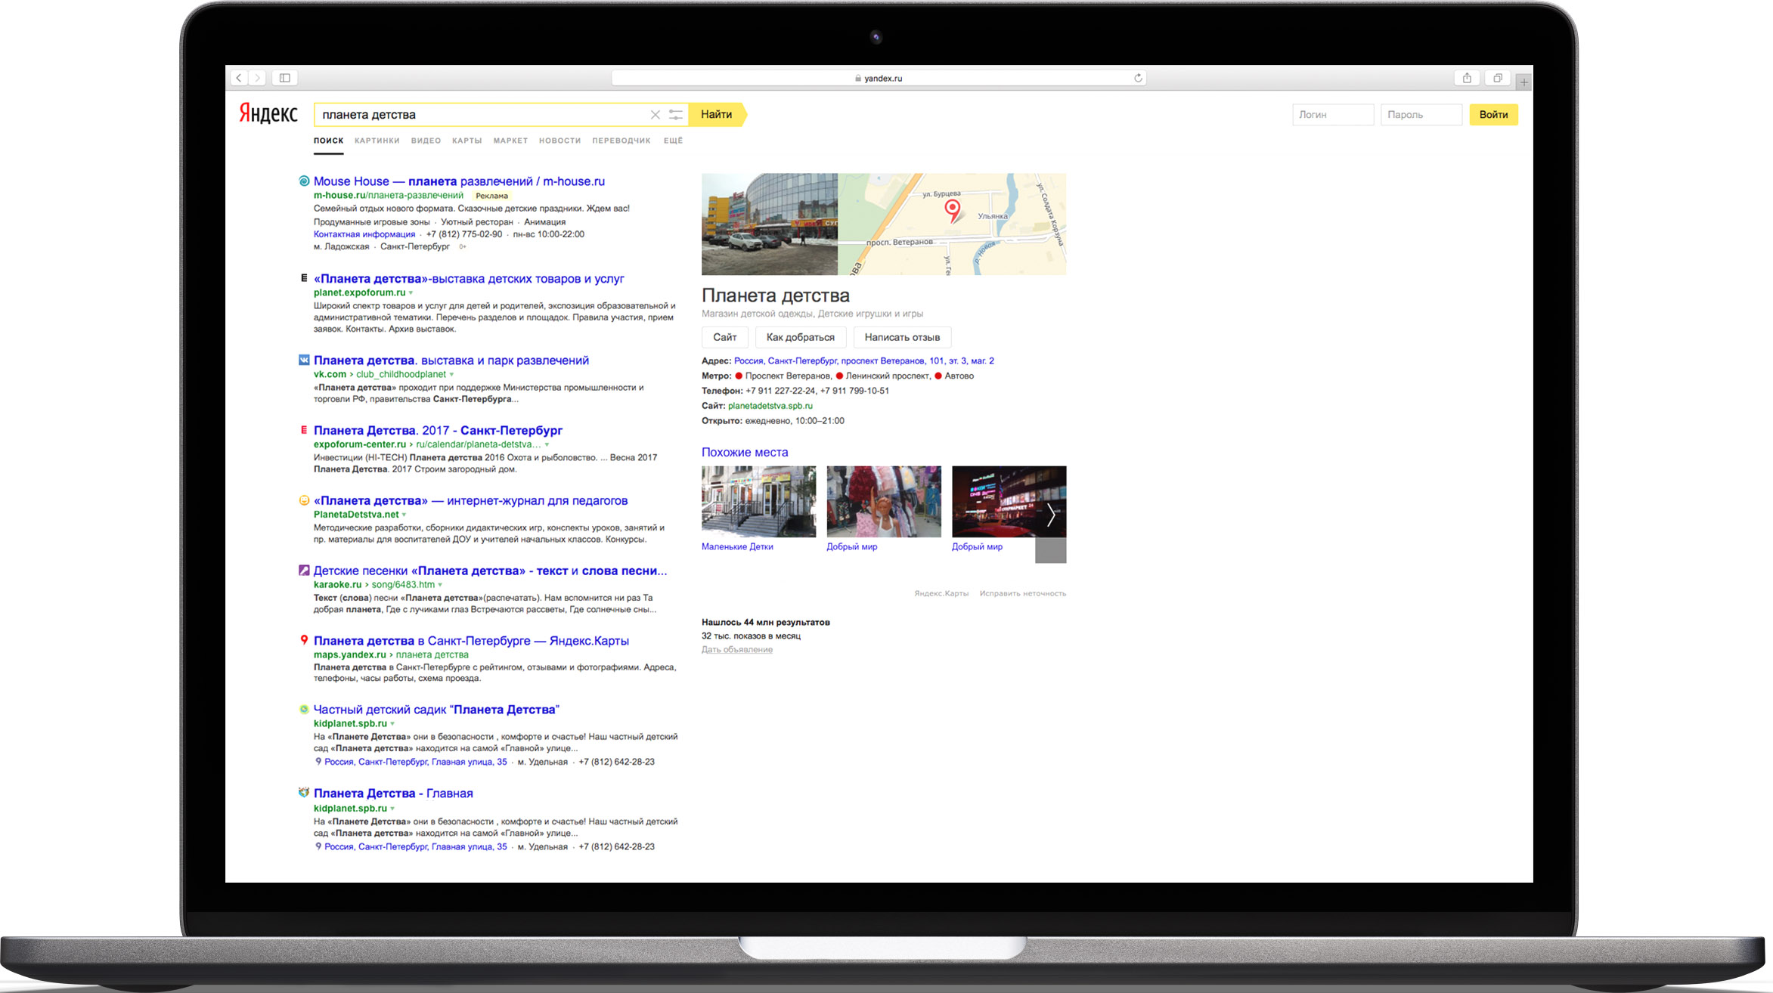The image size is (1773, 993).
Task: Click the red pin favicon for Яндекс.Карты result
Action: (x=304, y=640)
